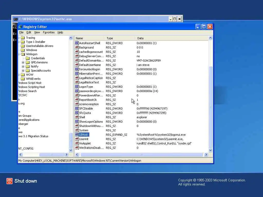Click the tree pane scroll down arrow
Screen dimensions: 263x197
click(71, 150)
